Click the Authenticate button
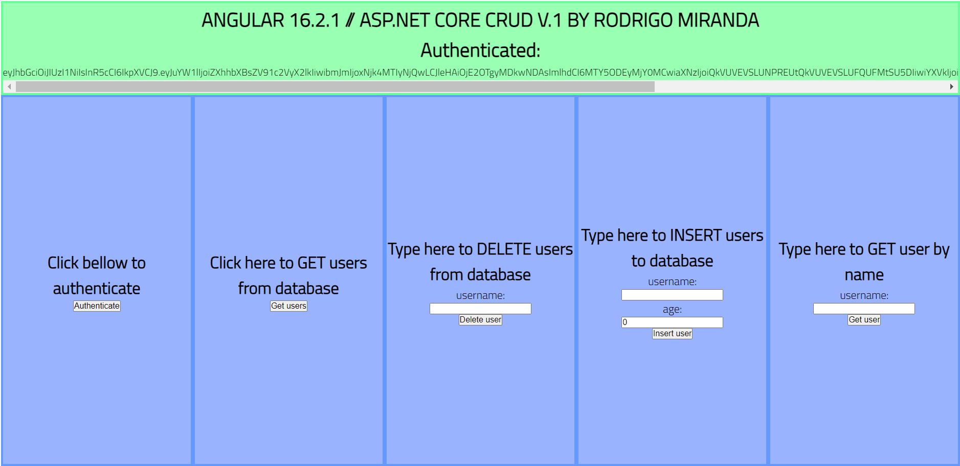 (x=97, y=306)
